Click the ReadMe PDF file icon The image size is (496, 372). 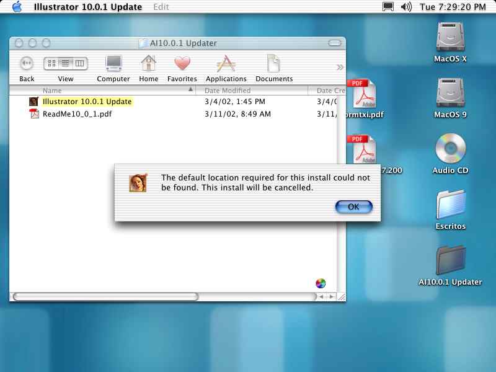pyautogui.click(x=34, y=113)
